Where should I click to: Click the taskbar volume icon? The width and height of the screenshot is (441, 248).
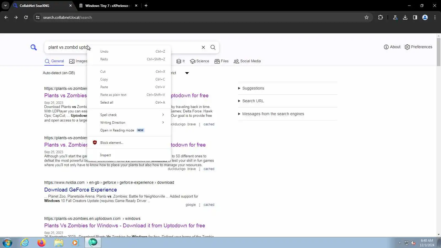coord(413,243)
